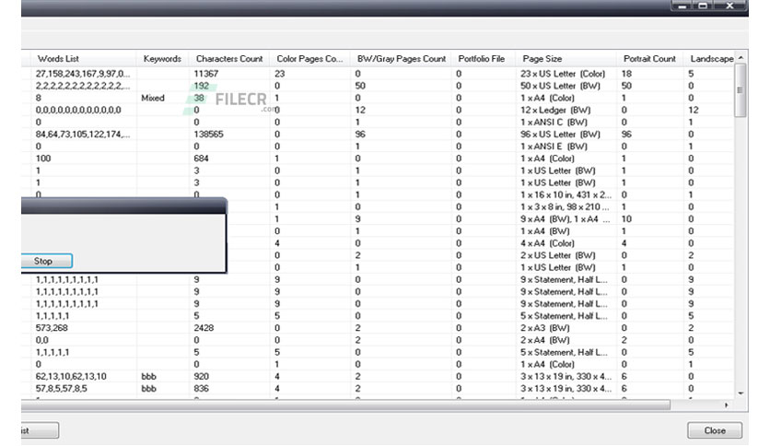
Task: Select the page size cell '9 x A4 (BW), 1 x A4 ...'
Action: (x=566, y=219)
